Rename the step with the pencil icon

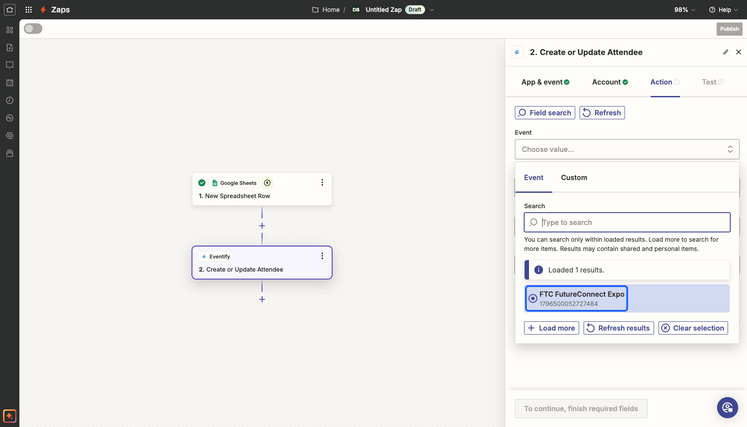(726, 52)
